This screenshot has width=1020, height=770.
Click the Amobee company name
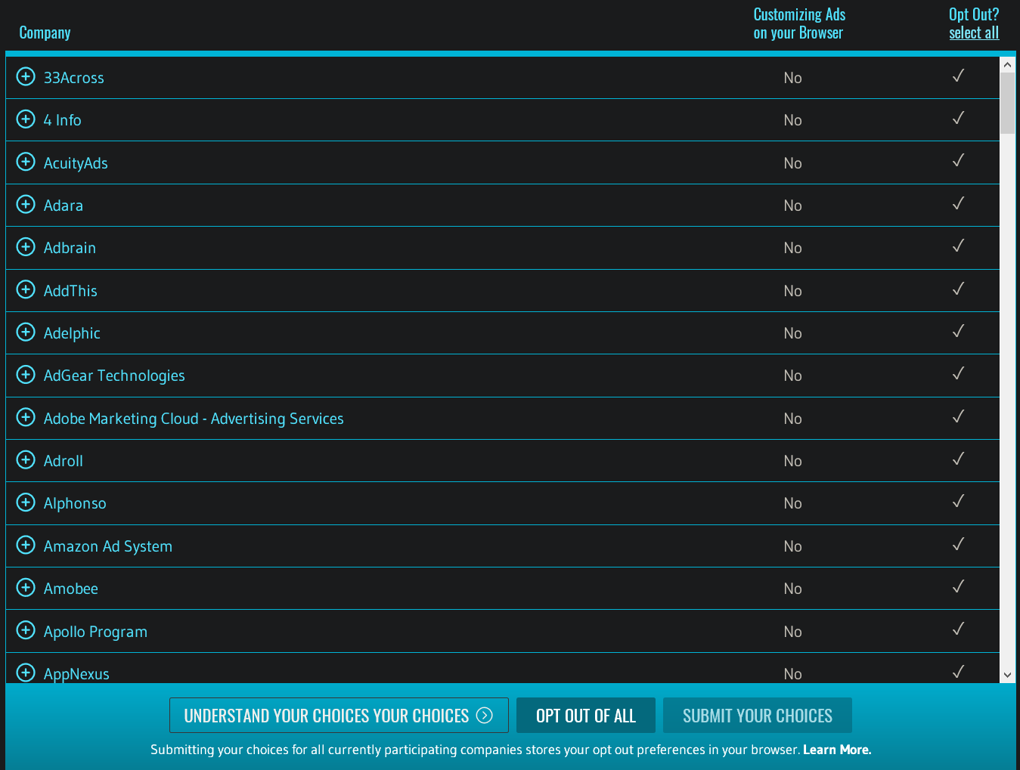click(71, 589)
